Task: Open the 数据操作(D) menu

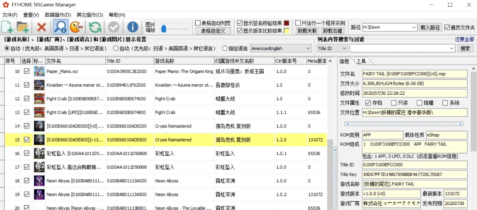Action: point(58,15)
